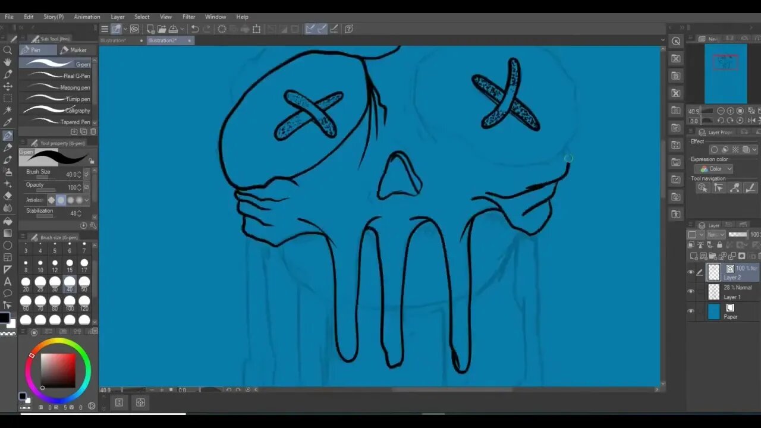Open the File menu

tap(9, 17)
